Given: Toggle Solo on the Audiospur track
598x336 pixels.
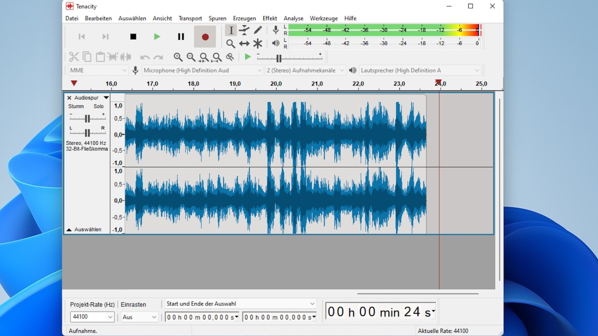Looking at the screenshot, I should pos(98,106).
